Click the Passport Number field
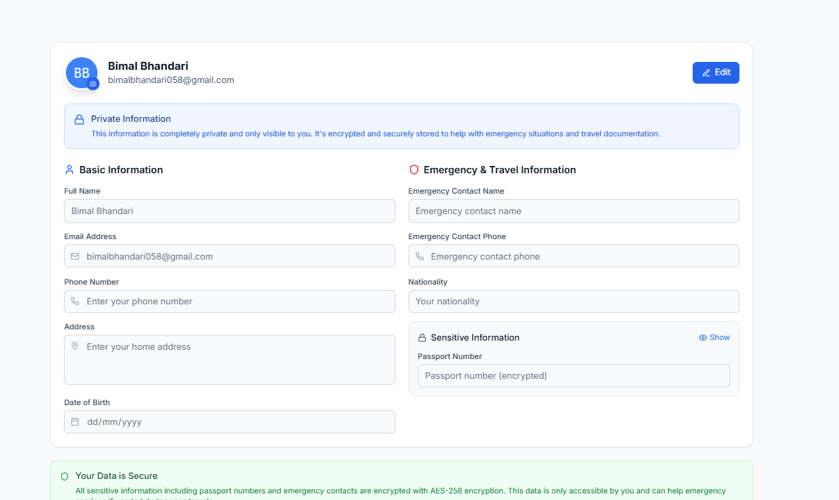Viewport: 839px width, 500px height. point(573,375)
